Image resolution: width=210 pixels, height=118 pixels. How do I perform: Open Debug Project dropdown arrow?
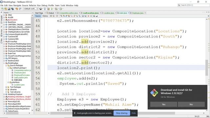click(x=58, y=9)
